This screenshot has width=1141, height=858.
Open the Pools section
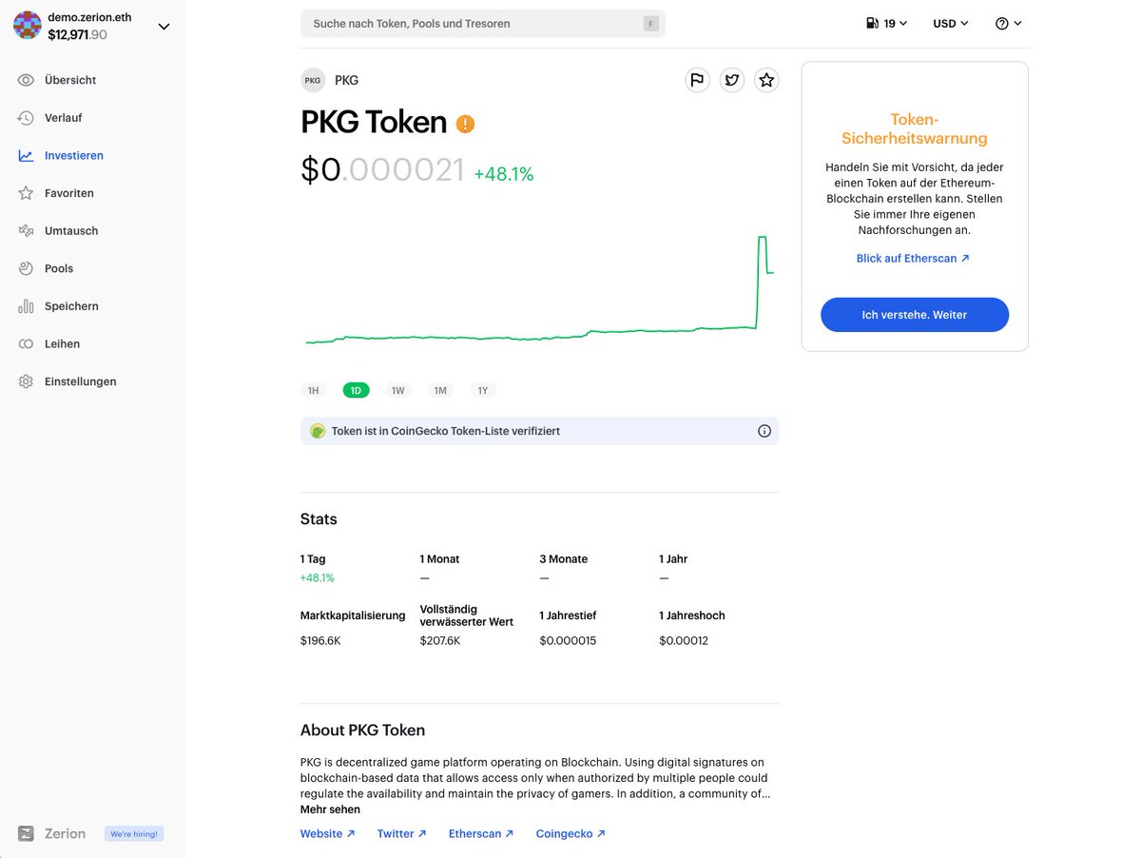59,268
